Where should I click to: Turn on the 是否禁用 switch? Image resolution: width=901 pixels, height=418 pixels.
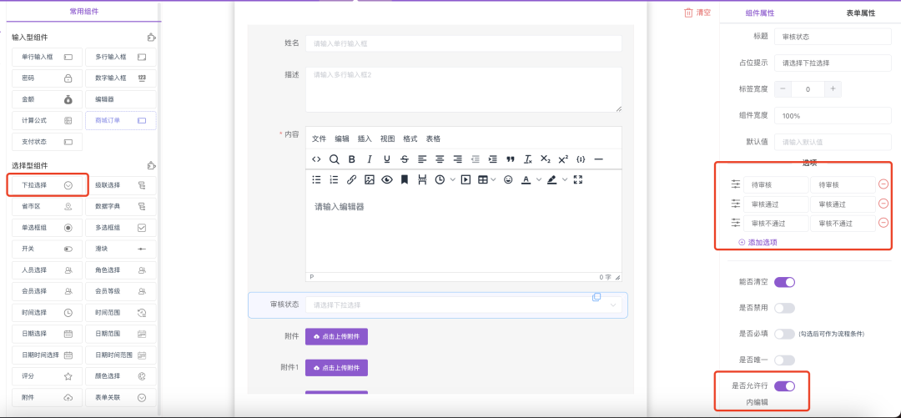point(784,308)
